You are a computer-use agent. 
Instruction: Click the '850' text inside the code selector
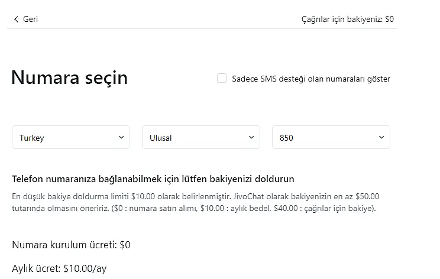click(x=286, y=138)
